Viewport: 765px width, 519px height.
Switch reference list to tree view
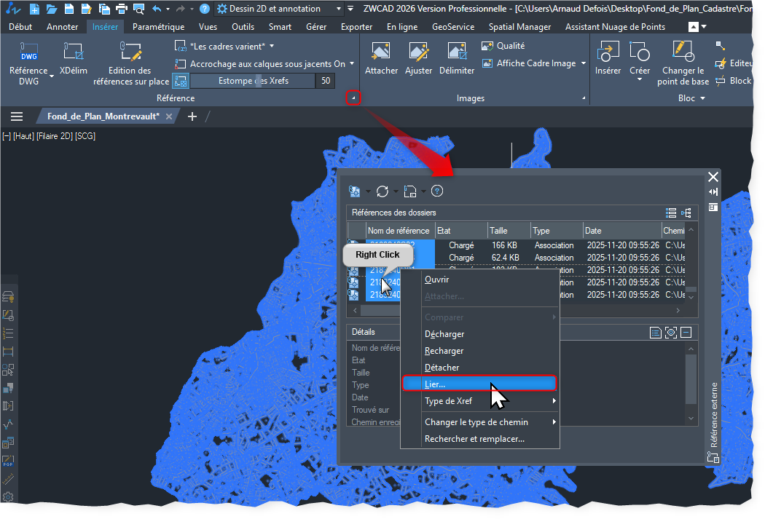click(686, 213)
